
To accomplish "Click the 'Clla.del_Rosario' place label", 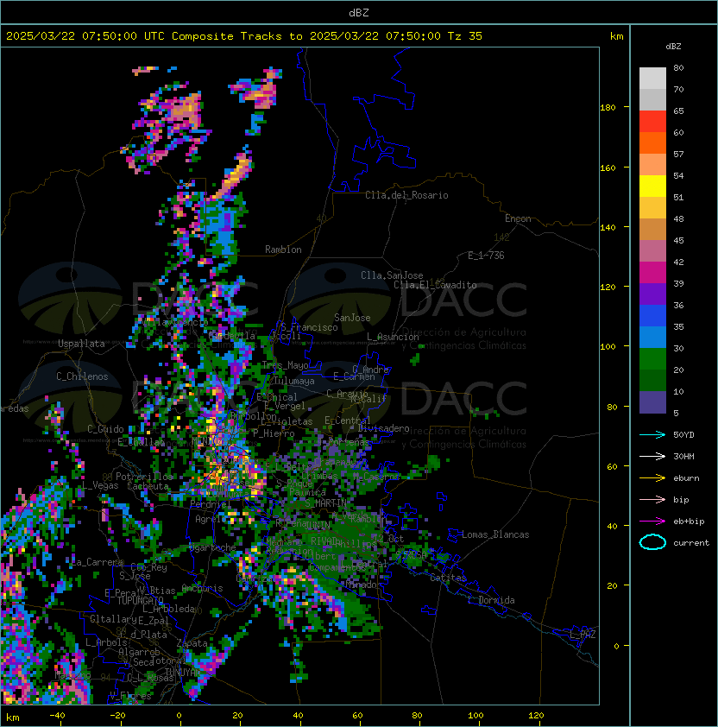I will [x=406, y=195].
